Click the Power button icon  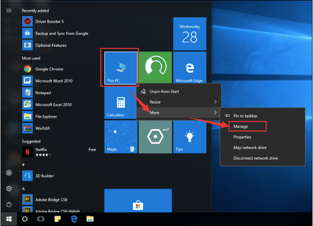point(9,204)
